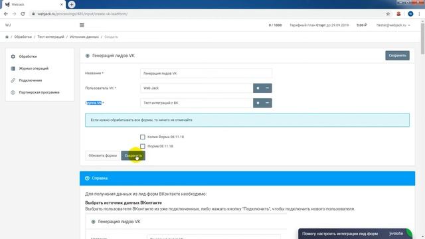
Task: Click the Справка help circle icon
Action: (x=87, y=178)
